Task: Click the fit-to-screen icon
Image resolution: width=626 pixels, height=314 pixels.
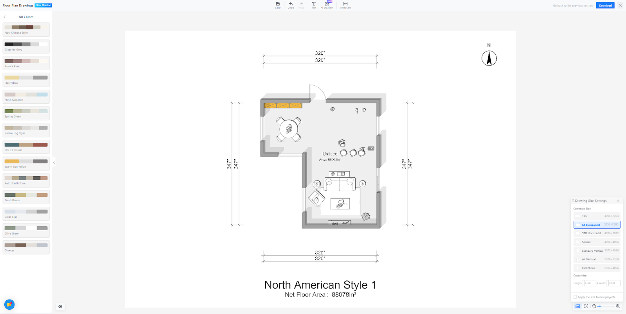Action: (586, 306)
